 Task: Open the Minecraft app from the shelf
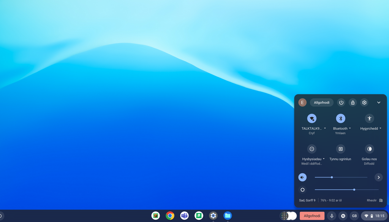point(155,216)
